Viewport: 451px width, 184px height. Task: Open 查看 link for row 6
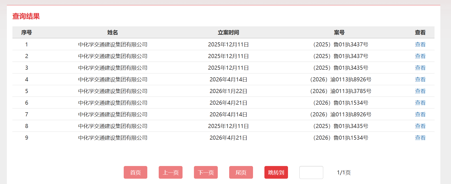pos(420,103)
